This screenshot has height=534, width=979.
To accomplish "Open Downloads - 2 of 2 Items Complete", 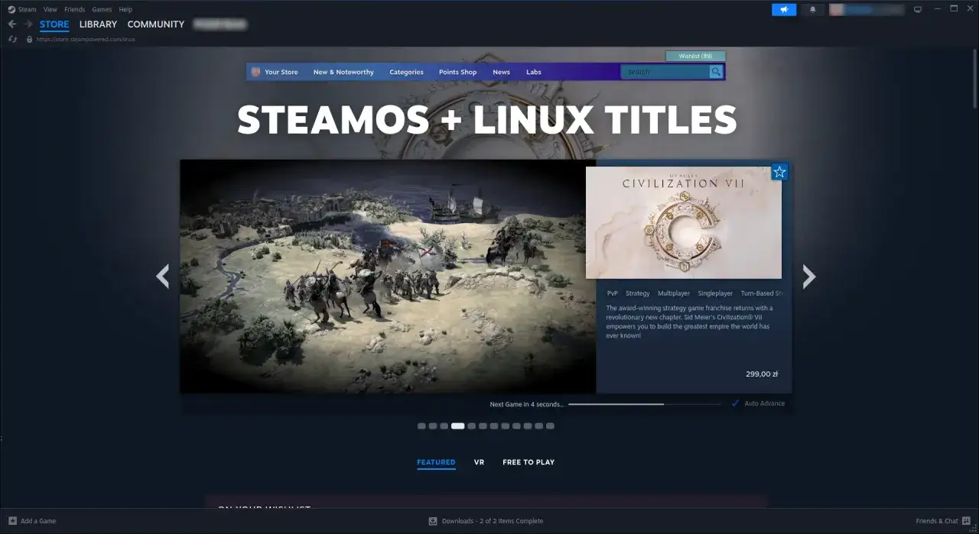I will pyautogui.click(x=493, y=521).
